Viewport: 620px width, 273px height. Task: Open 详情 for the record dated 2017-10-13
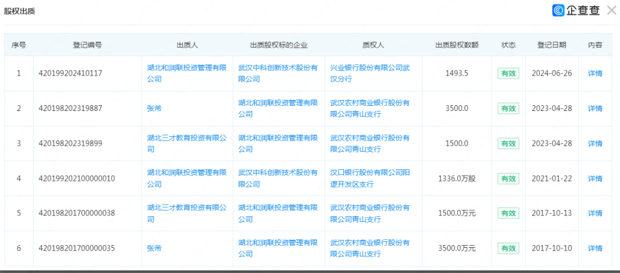coord(595,214)
